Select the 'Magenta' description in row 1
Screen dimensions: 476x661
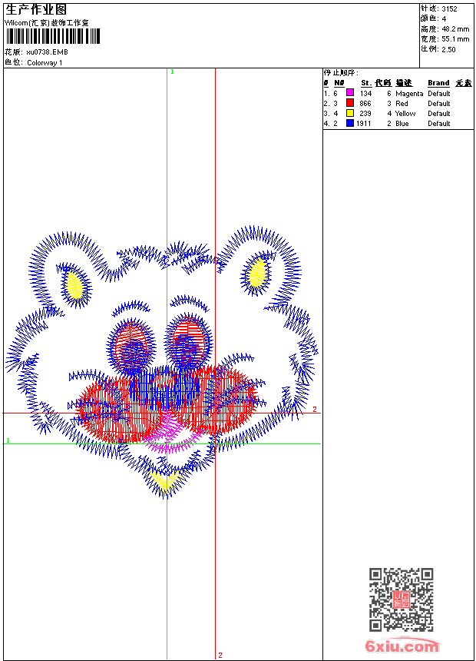coord(409,94)
